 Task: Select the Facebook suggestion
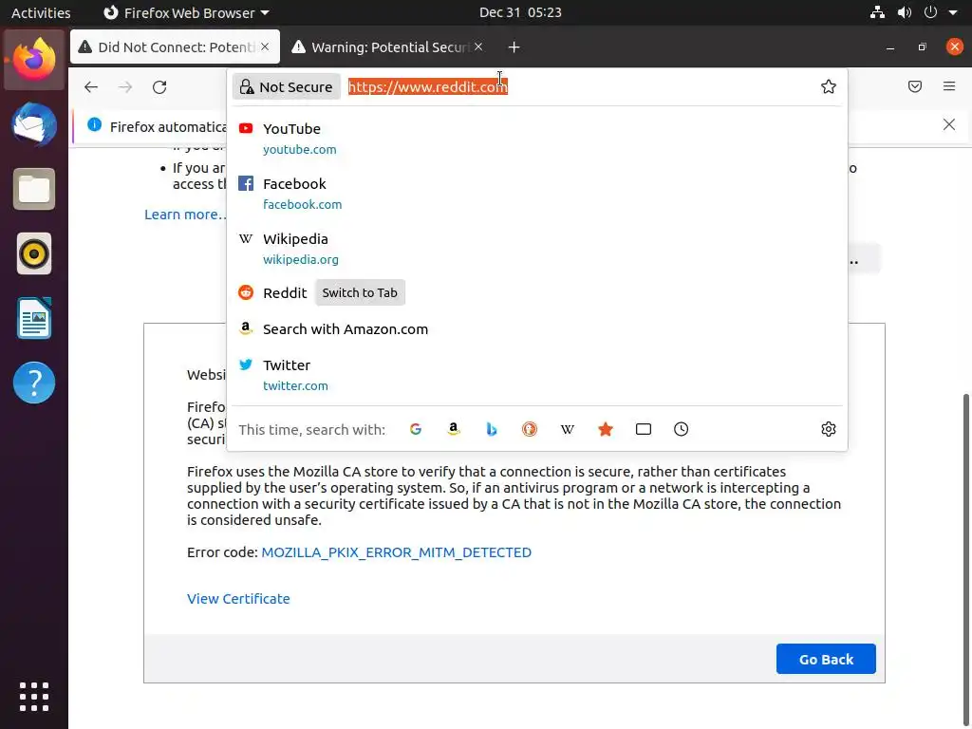tap(537, 194)
